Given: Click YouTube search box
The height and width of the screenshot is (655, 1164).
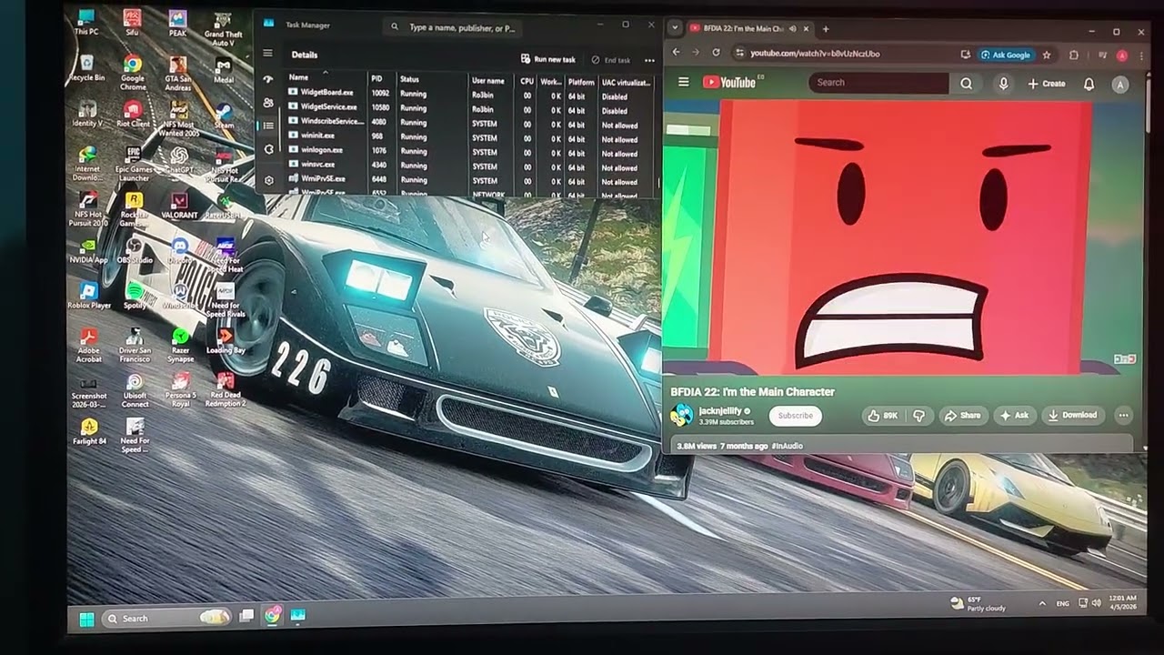Looking at the screenshot, I should click(x=878, y=83).
